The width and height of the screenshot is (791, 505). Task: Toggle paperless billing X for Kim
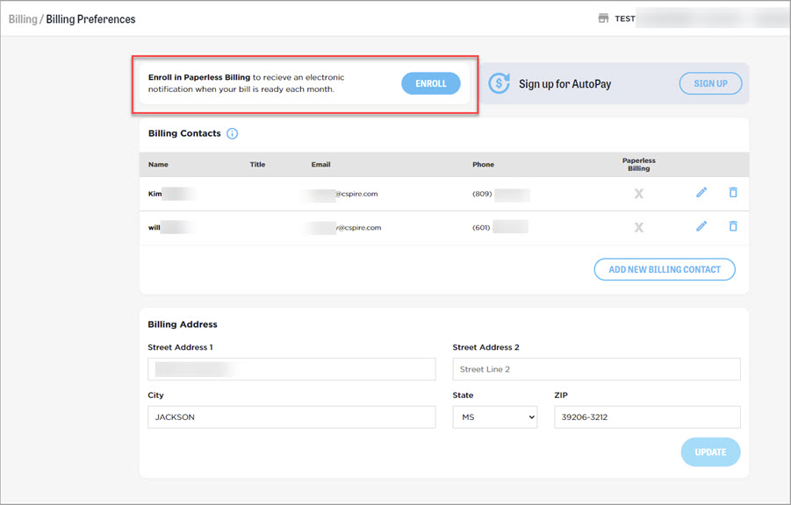pyautogui.click(x=638, y=194)
